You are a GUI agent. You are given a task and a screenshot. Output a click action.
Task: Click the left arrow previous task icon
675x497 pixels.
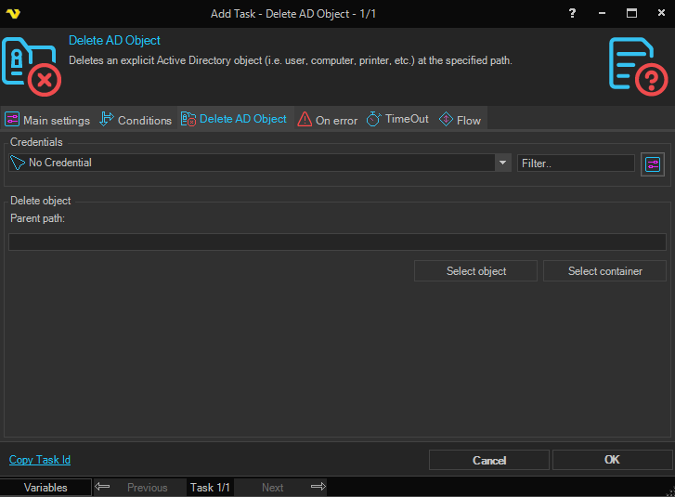pyautogui.click(x=103, y=487)
